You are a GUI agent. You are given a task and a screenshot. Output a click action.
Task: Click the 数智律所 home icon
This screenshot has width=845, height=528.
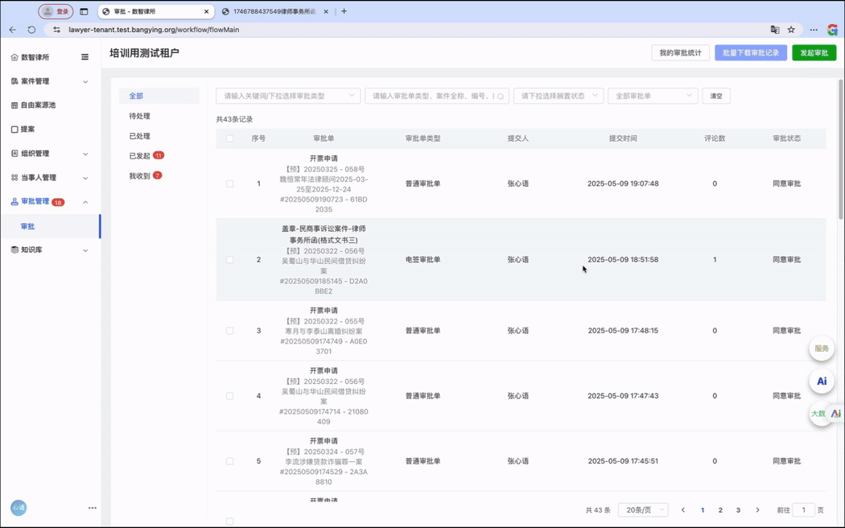click(14, 57)
